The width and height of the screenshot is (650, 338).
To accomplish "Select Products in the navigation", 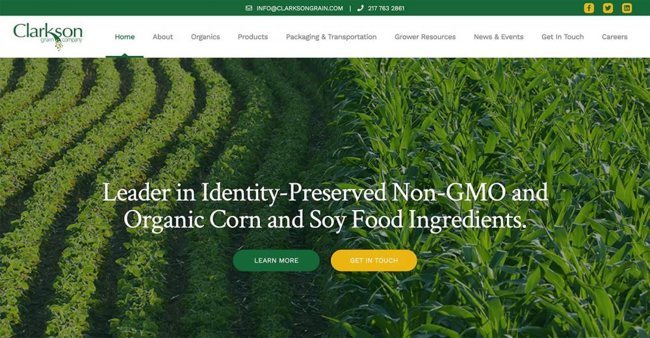I will coord(253,37).
